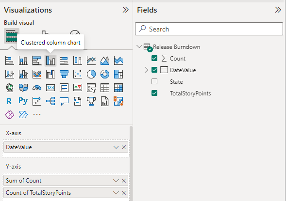This screenshot has width=286, height=201.
Task: Select the Scatter chart visual
Action: tap(78, 74)
